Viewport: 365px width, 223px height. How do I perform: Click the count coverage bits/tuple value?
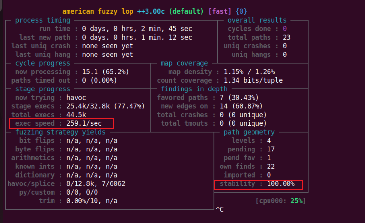[x=253, y=80]
